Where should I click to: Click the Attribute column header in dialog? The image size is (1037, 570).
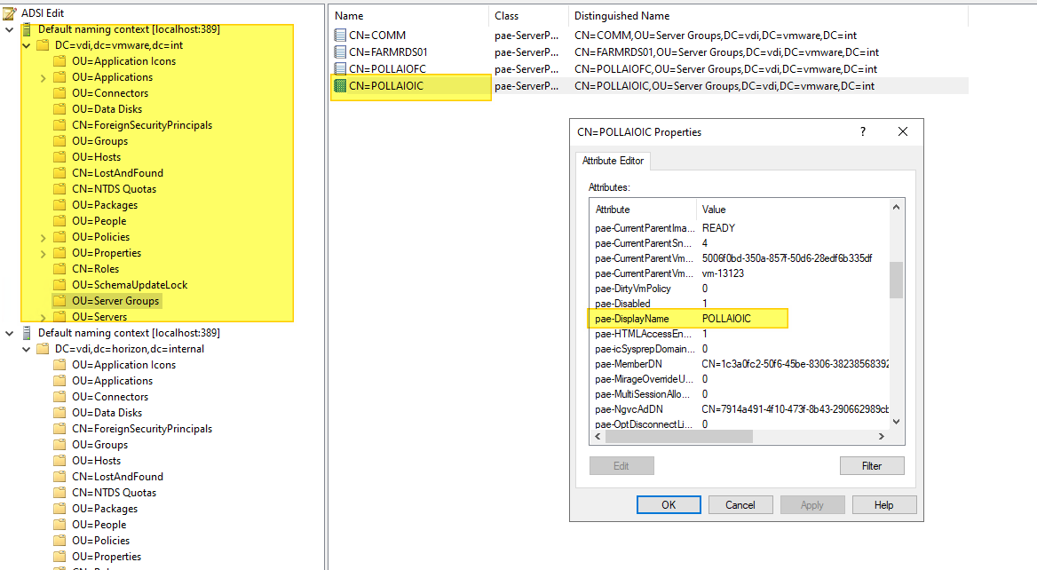(x=643, y=209)
